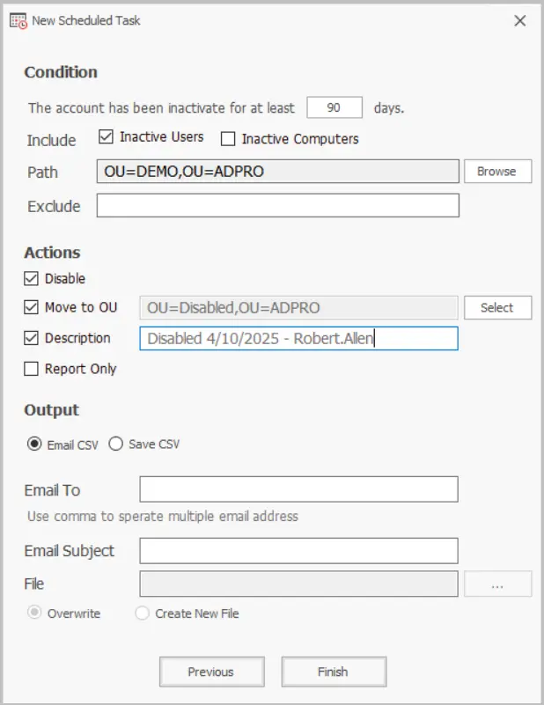Click the Description text box
The height and width of the screenshot is (705, 544).
[299, 339]
